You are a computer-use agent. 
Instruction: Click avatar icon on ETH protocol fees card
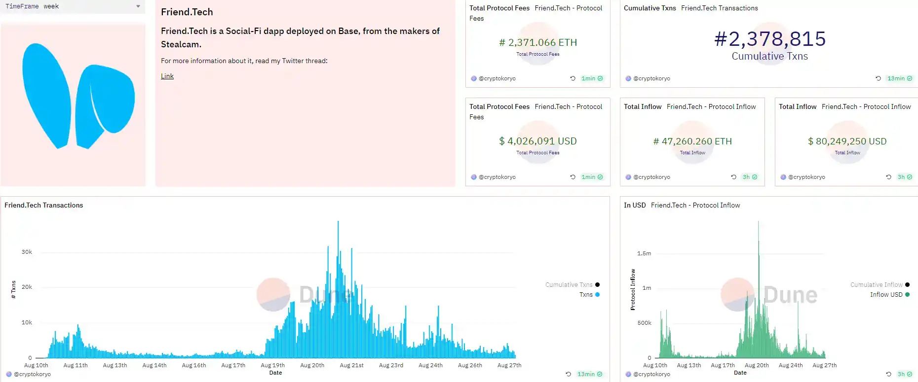(x=474, y=78)
